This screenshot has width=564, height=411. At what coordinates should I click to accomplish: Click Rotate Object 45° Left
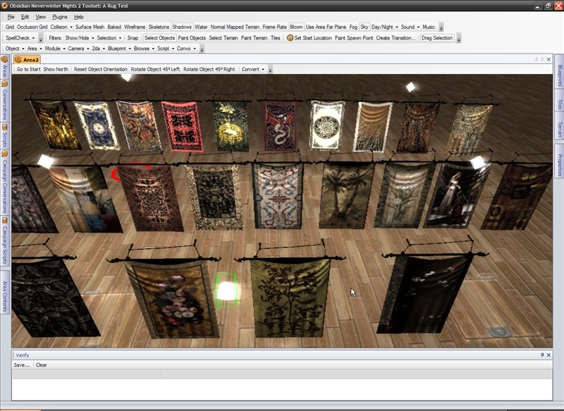155,70
